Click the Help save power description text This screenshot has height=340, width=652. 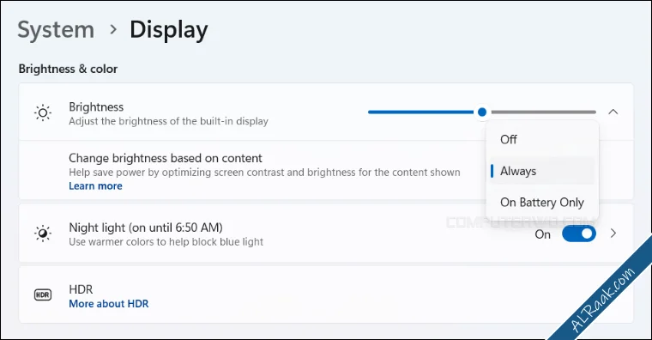tap(264, 173)
